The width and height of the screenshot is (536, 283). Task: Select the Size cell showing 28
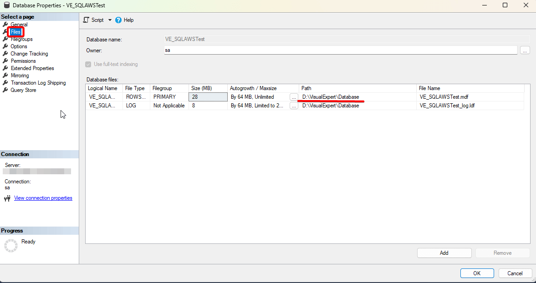click(208, 97)
